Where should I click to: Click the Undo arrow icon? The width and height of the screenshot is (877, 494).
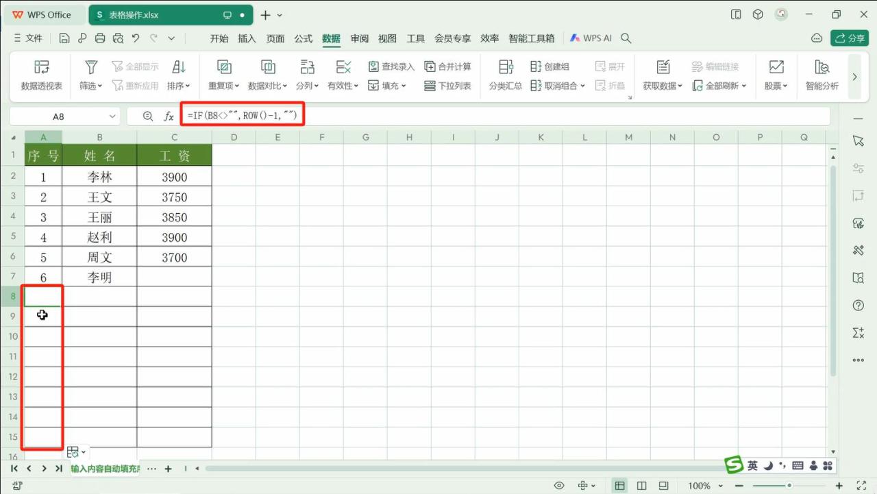point(136,38)
